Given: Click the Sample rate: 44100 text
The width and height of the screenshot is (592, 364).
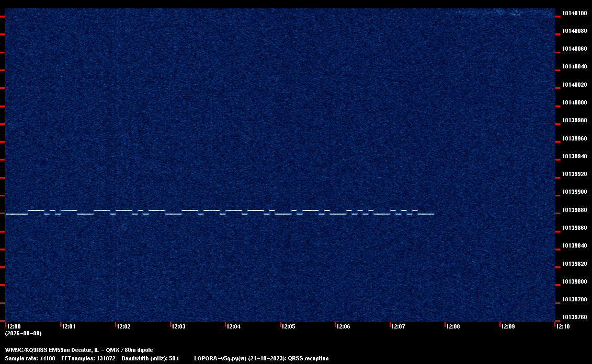Looking at the screenshot, I should (x=30, y=358).
